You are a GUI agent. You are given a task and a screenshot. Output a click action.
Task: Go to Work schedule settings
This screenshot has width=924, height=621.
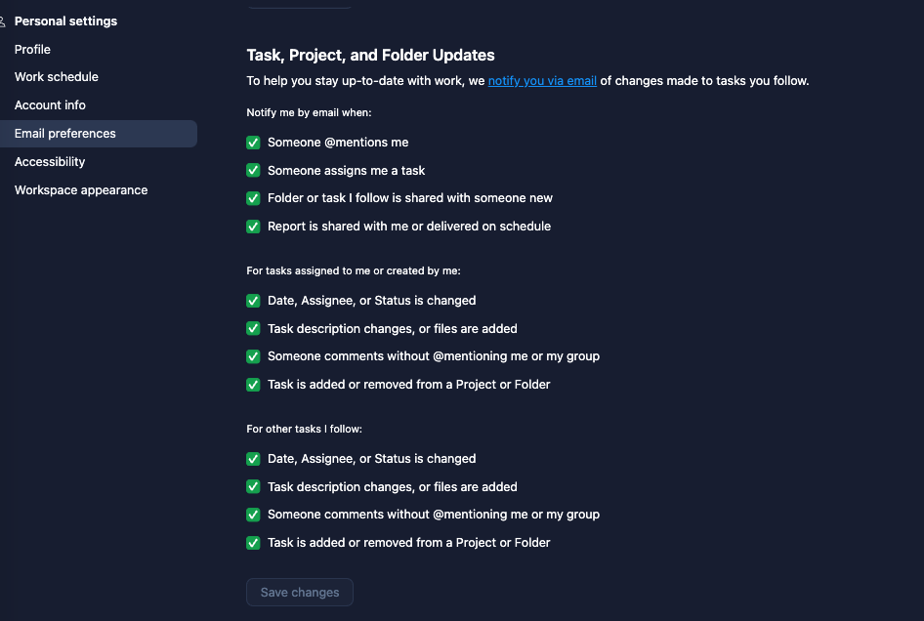[57, 77]
